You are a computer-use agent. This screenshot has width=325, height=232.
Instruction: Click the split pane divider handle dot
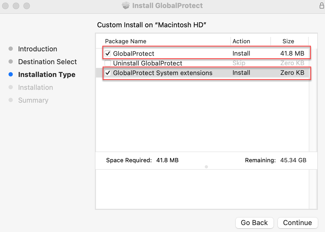(206, 167)
